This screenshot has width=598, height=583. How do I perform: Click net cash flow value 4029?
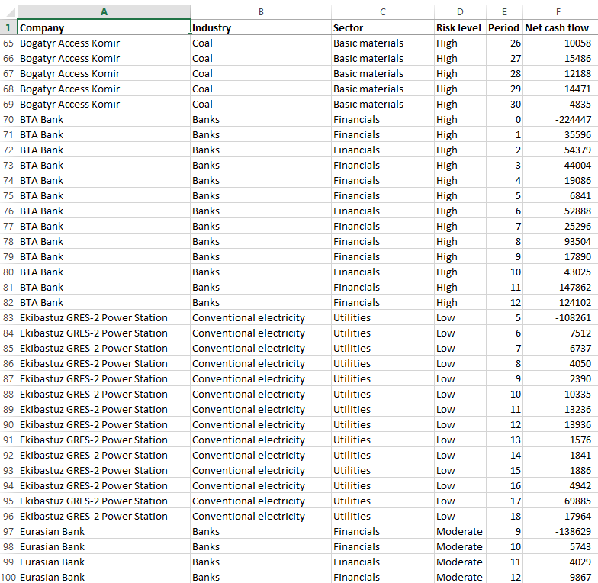[x=558, y=562]
